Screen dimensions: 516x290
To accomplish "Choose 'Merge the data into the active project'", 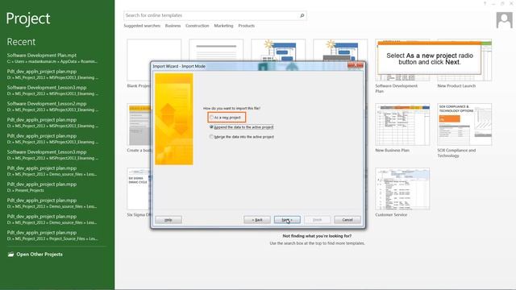I will click(211, 136).
